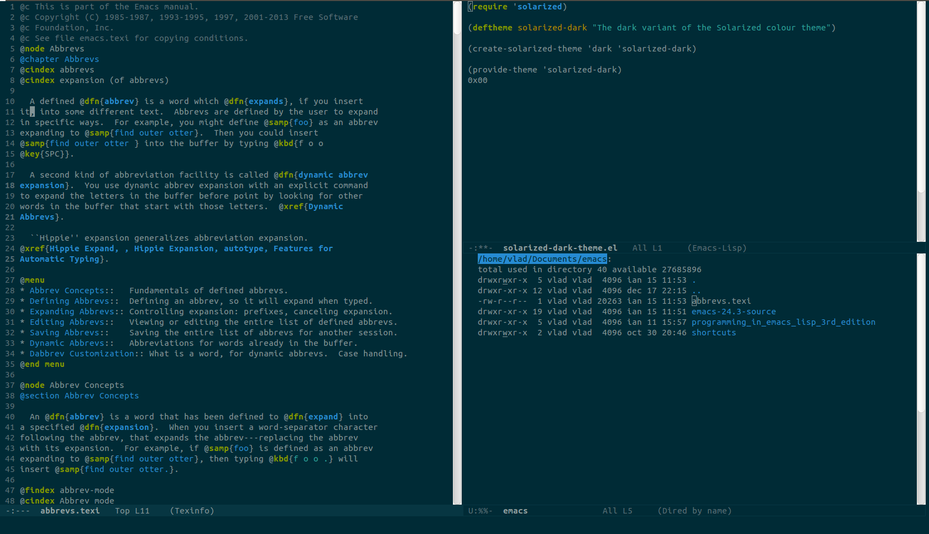This screenshot has width=929, height=534.
Task: Click '@node Abbrev Concepts' on line 37
Action: pos(72,385)
